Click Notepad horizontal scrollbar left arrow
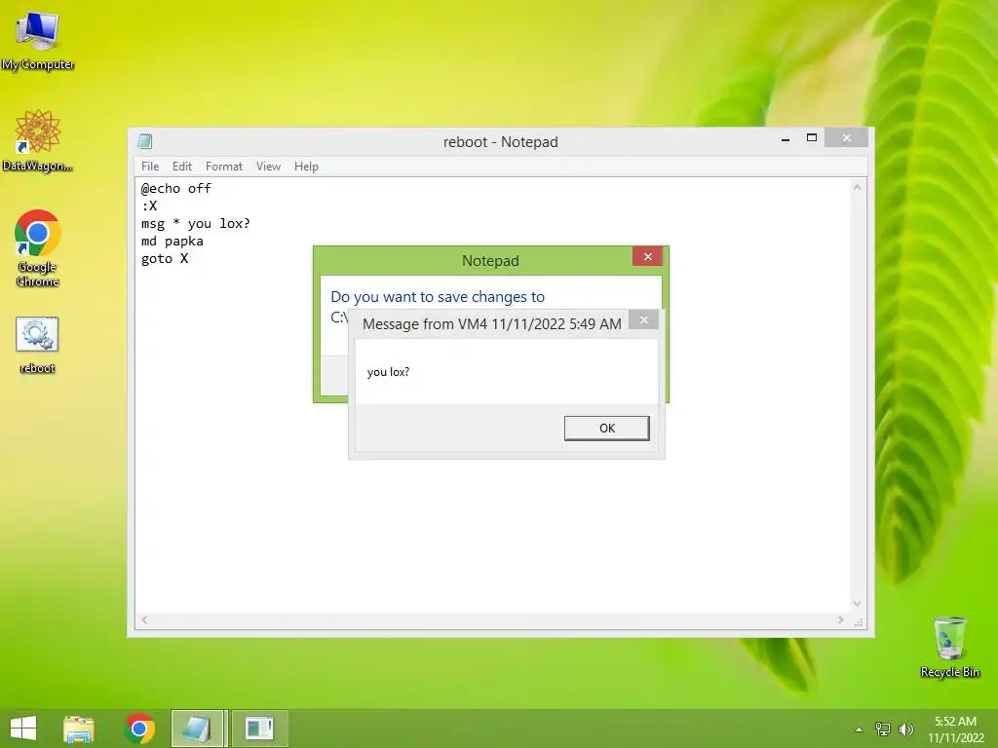Image resolution: width=998 pixels, height=748 pixels. 144,620
